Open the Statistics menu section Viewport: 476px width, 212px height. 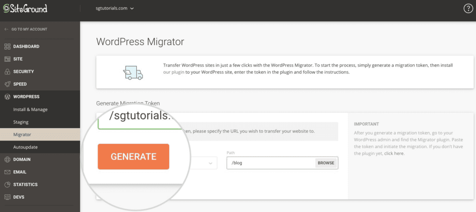(26, 185)
